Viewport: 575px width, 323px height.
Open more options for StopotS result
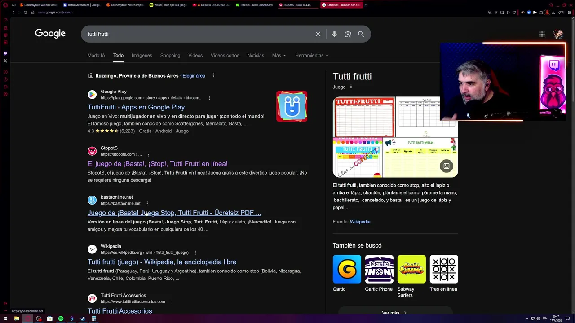tap(149, 154)
